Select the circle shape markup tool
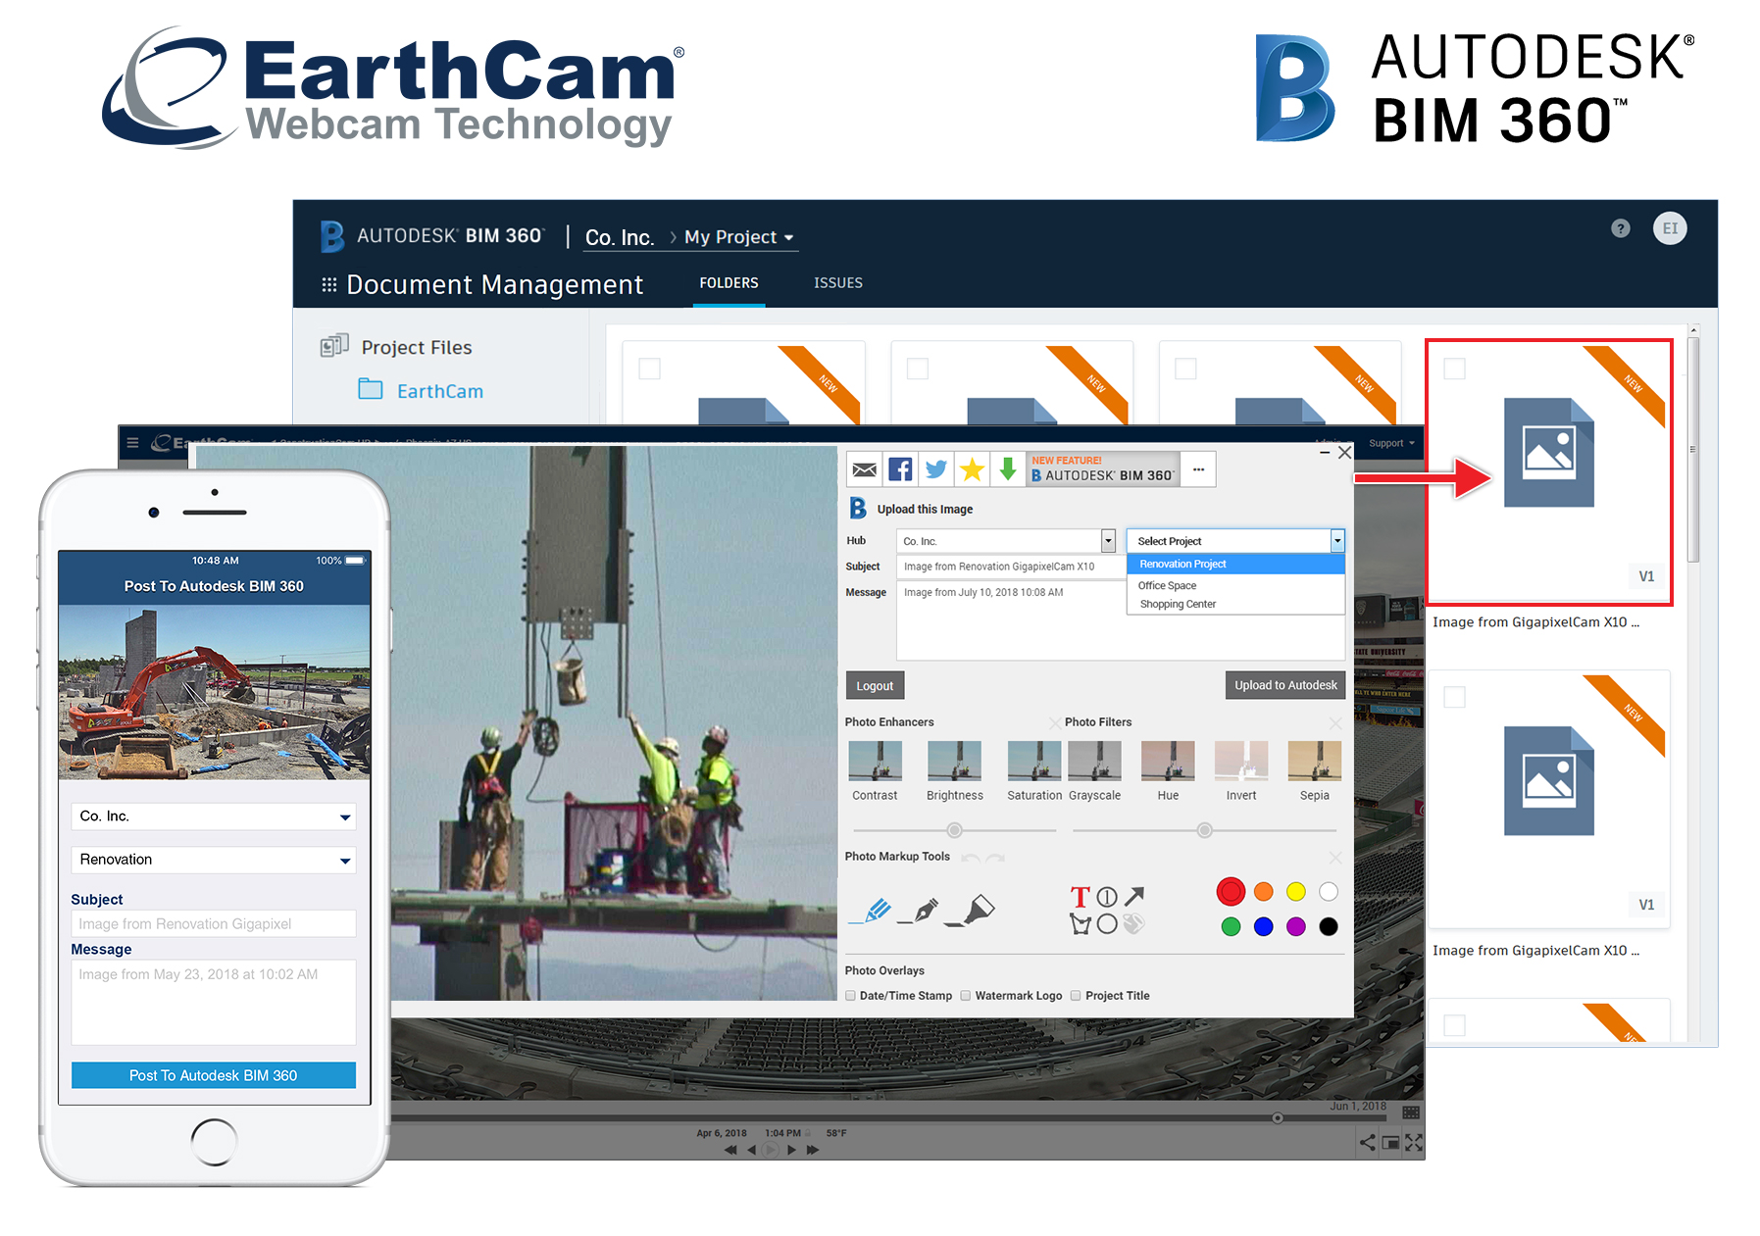1760x1236 pixels. click(1107, 923)
